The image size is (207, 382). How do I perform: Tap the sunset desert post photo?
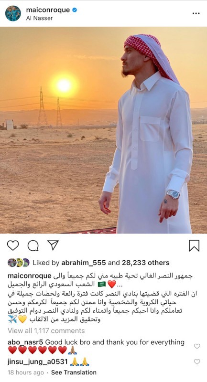[103, 130]
